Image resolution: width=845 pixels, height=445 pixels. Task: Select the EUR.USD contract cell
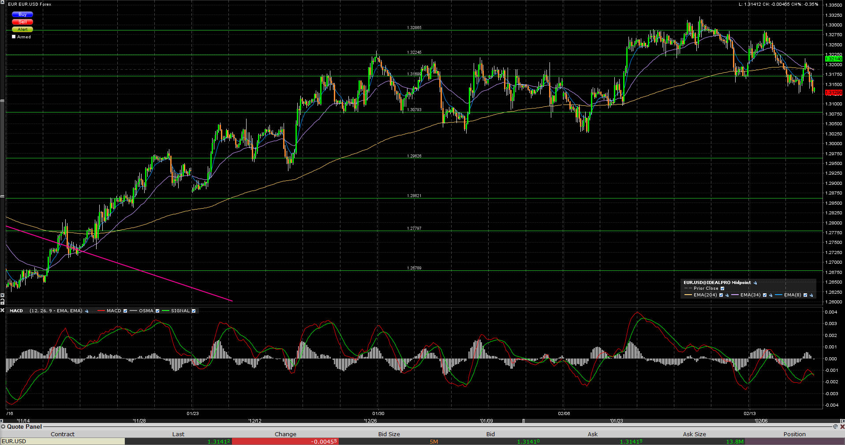click(63, 441)
